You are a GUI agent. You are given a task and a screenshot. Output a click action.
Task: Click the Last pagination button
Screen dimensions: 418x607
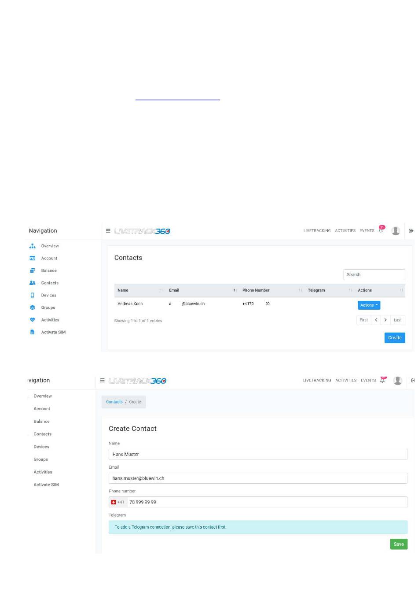pos(397,320)
